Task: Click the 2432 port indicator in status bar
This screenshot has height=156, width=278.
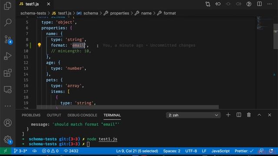Action: [71, 151]
